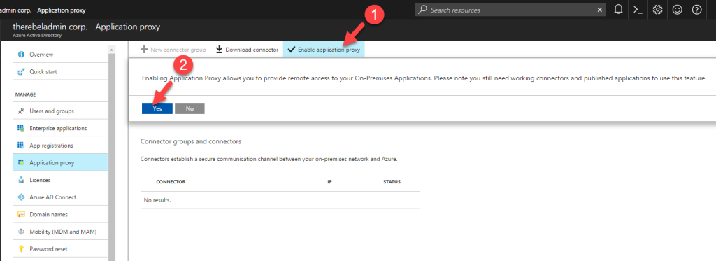Click the Enable application proxy checkmark icon

click(292, 50)
